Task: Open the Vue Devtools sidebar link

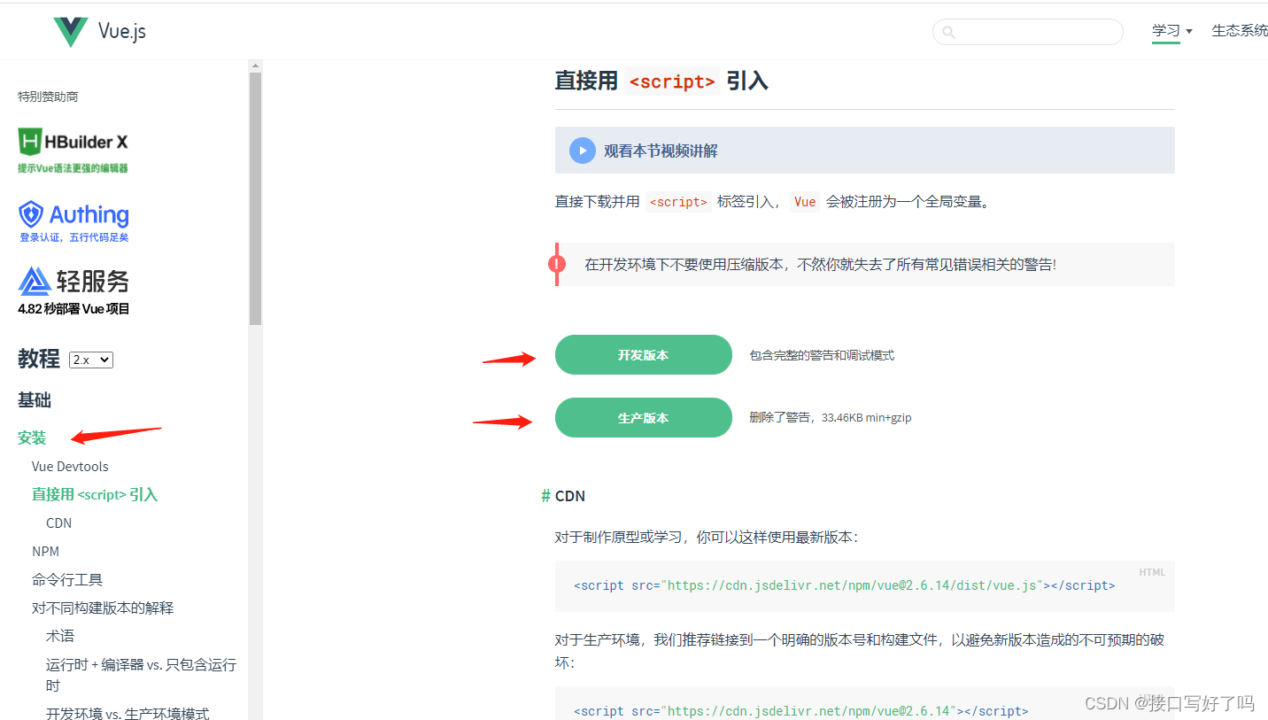Action: point(70,466)
